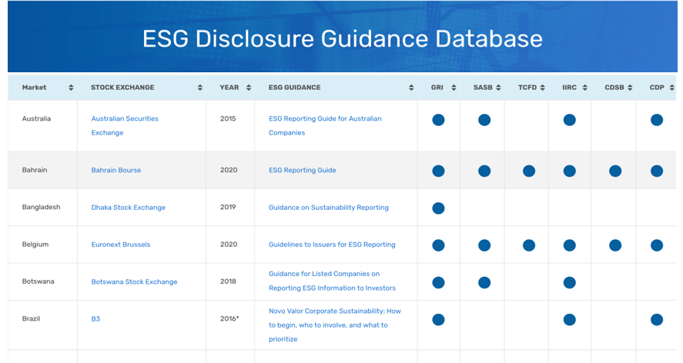Open Euronext Brussels link

pos(121,245)
